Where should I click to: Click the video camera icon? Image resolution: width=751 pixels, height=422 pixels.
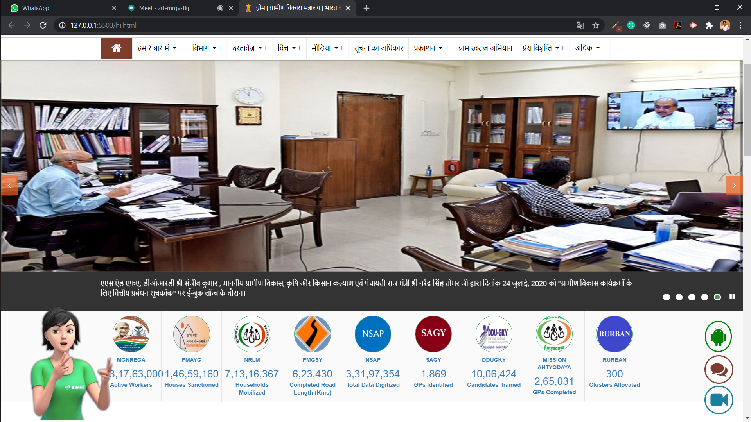click(x=719, y=400)
